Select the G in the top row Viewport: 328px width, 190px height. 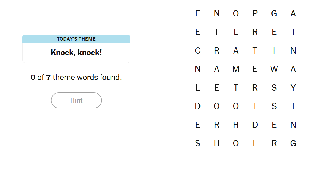click(274, 13)
